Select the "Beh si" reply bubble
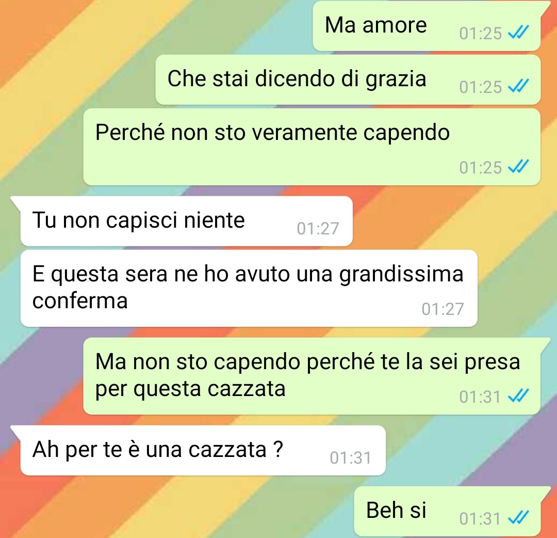This screenshot has height=538, width=557. coord(447,511)
